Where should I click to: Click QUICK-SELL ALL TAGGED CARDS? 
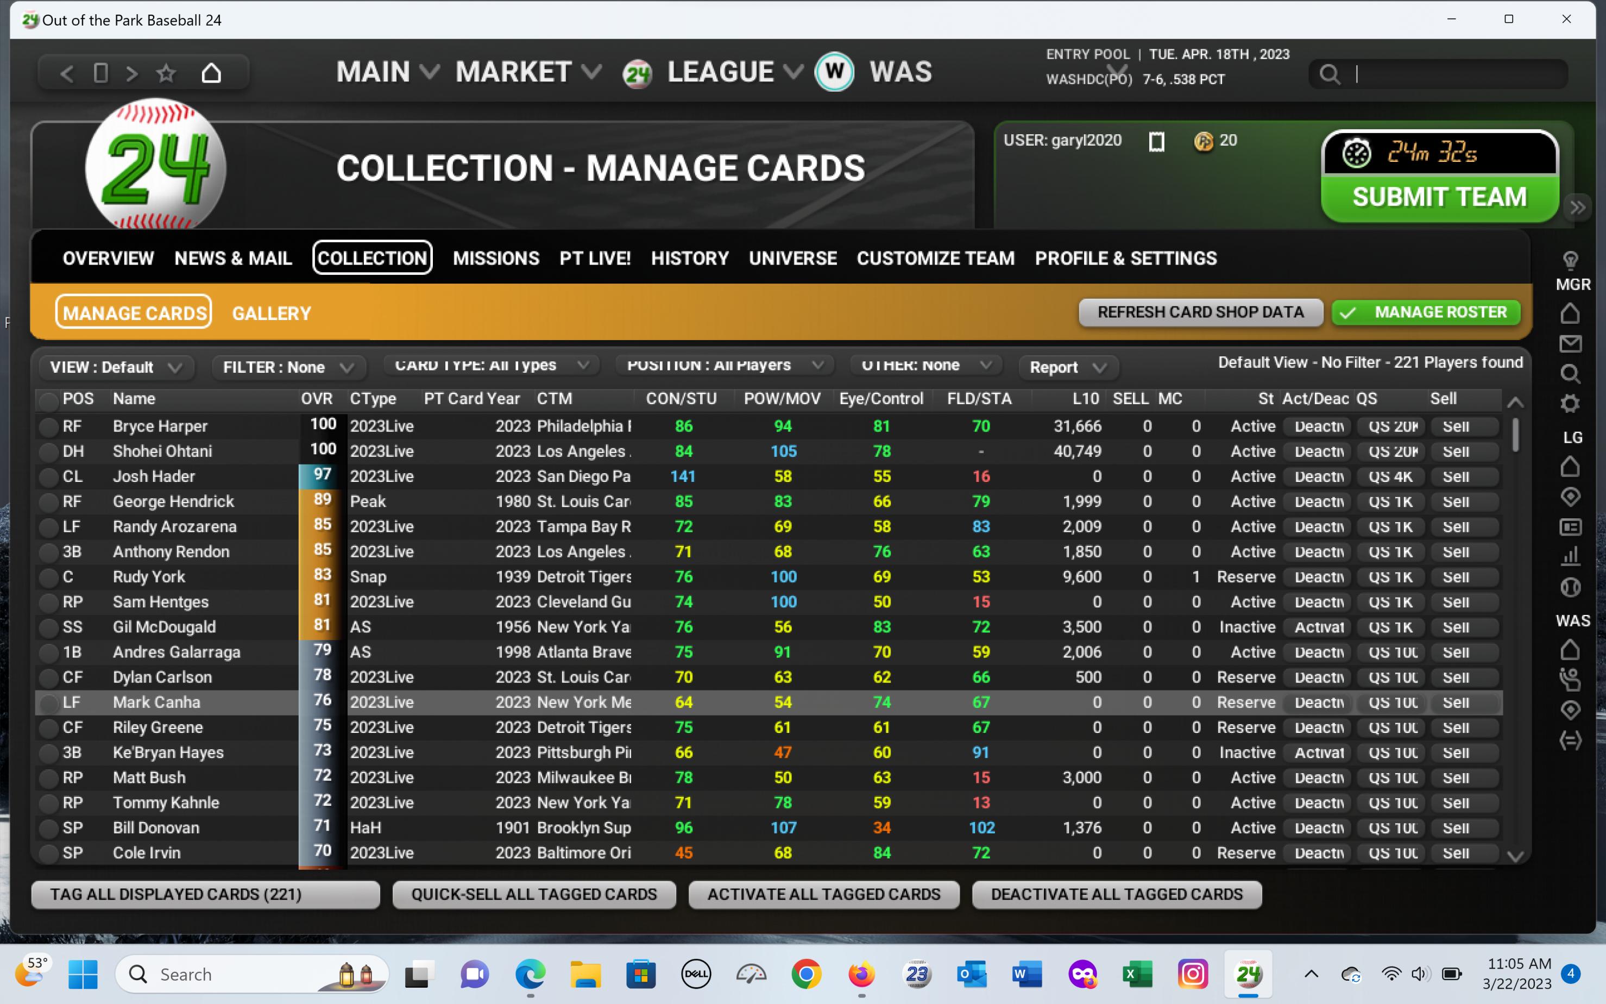click(533, 894)
